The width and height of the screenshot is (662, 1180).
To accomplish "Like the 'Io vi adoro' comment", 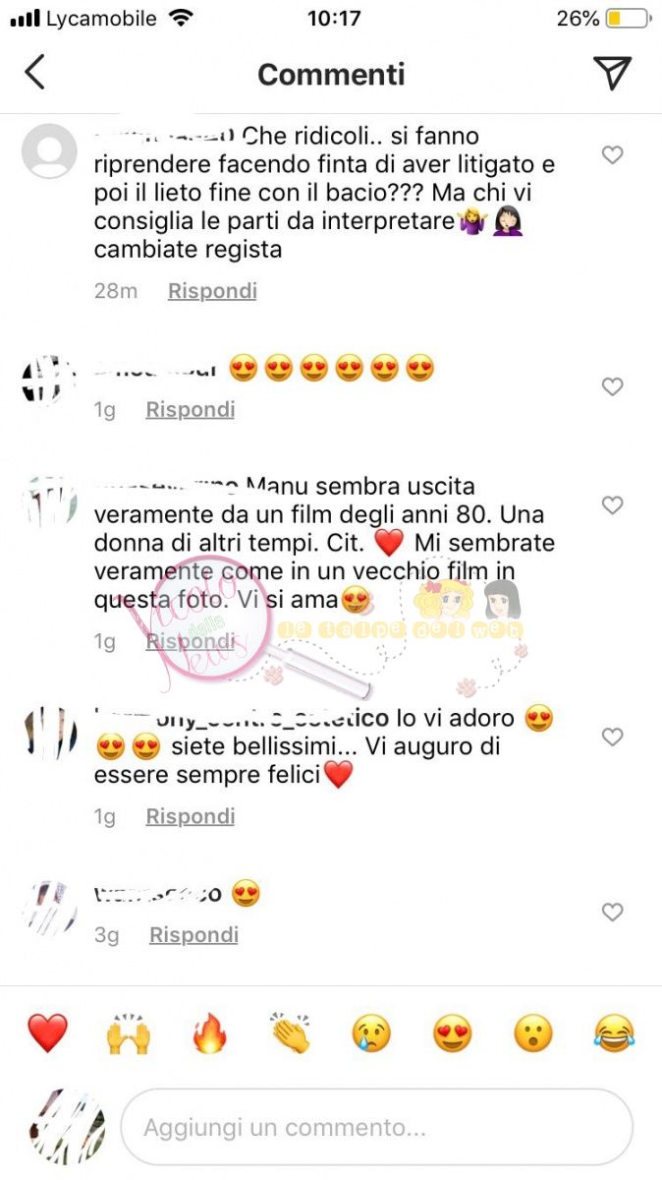I will pyautogui.click(x=612, y=737).
